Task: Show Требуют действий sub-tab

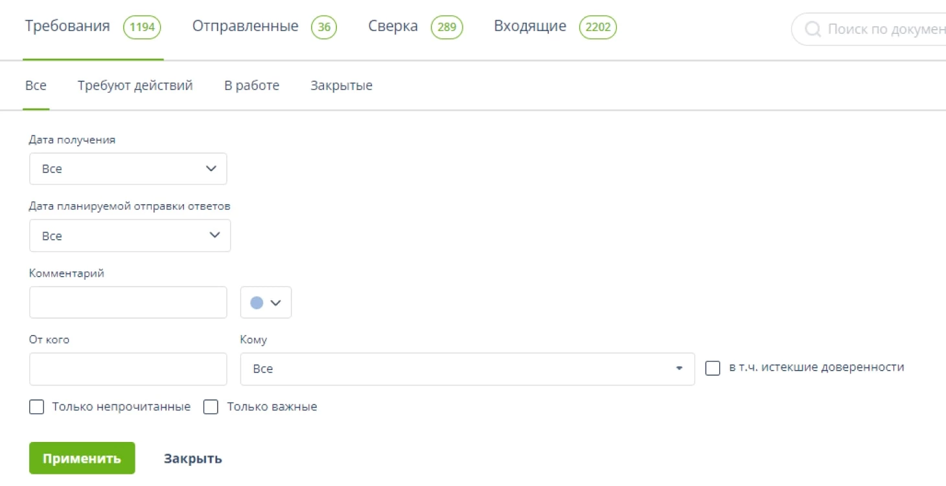Action: 135,86
